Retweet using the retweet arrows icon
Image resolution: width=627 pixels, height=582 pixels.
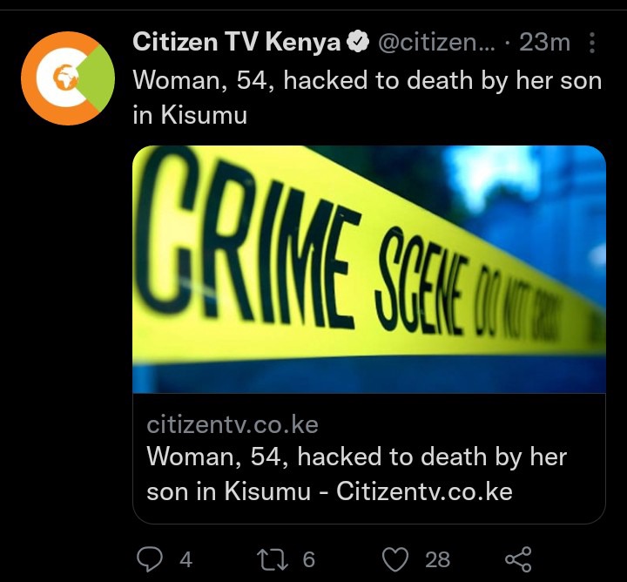point(273,558)
